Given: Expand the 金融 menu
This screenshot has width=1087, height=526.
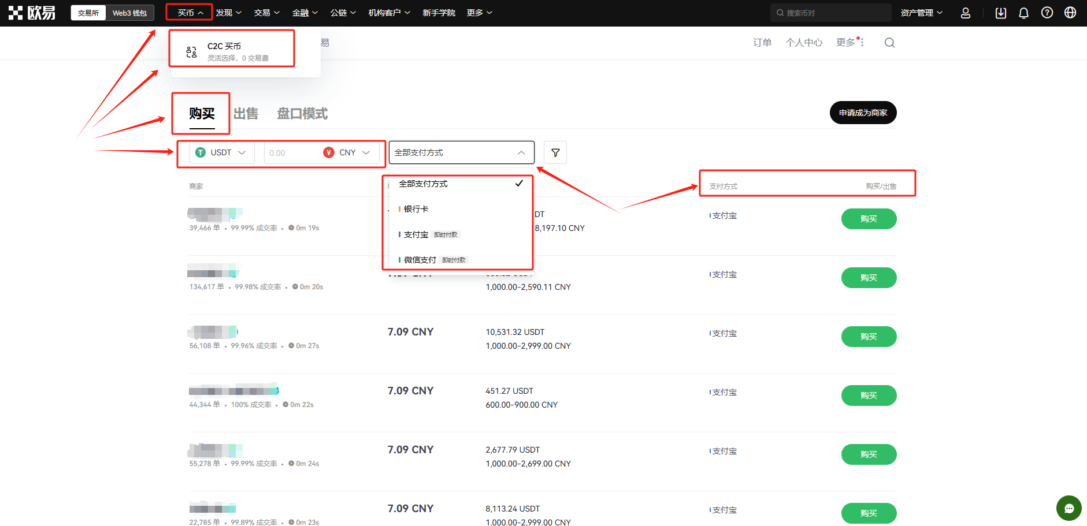Looking at the screenshot, I should pyautogui.click(x=305, y=13).
